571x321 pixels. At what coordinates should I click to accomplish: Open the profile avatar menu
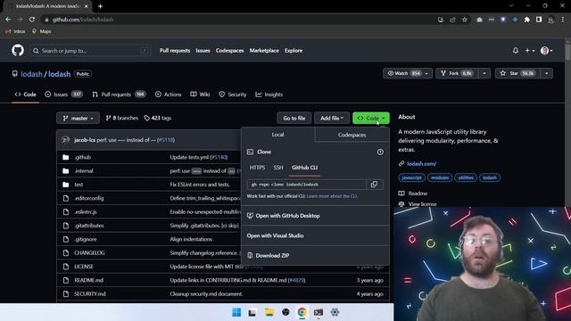tap(547, 51)
